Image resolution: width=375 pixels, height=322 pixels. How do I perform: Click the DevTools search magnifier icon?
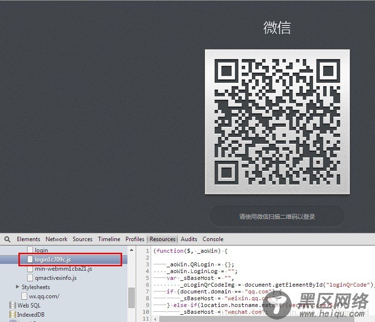(7, 239)
